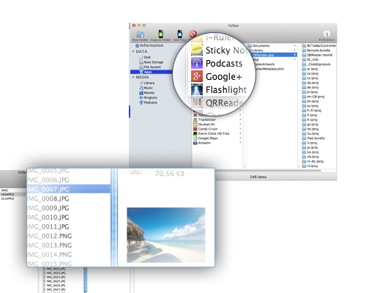Select IMG_0024.JPG in the lower-left window
The width and height of the screenshot is (366, 293).
[x=56, y=277]
